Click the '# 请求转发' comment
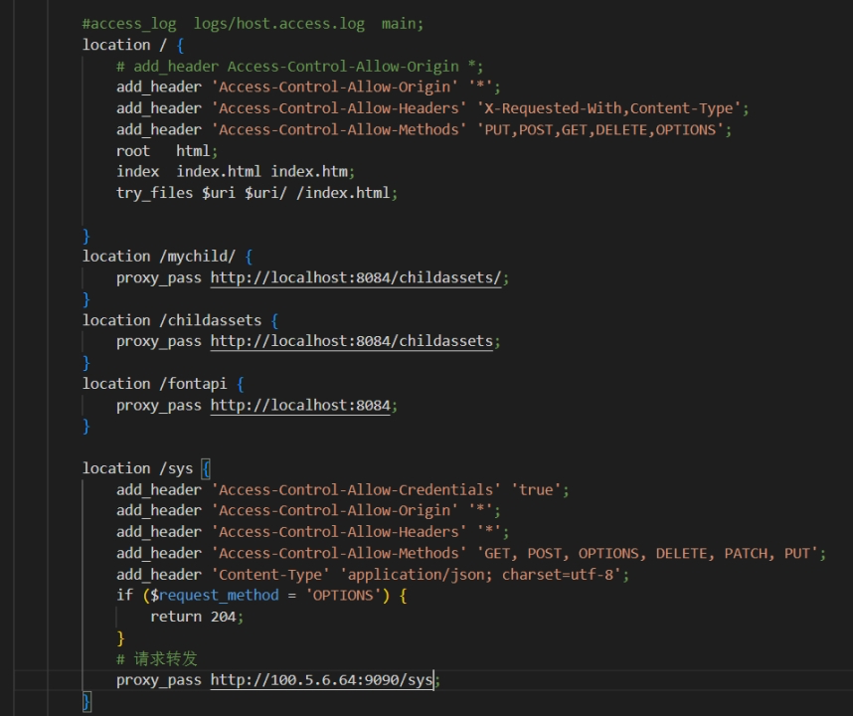Screen dimensions: 853x716 tap(157, 659)
